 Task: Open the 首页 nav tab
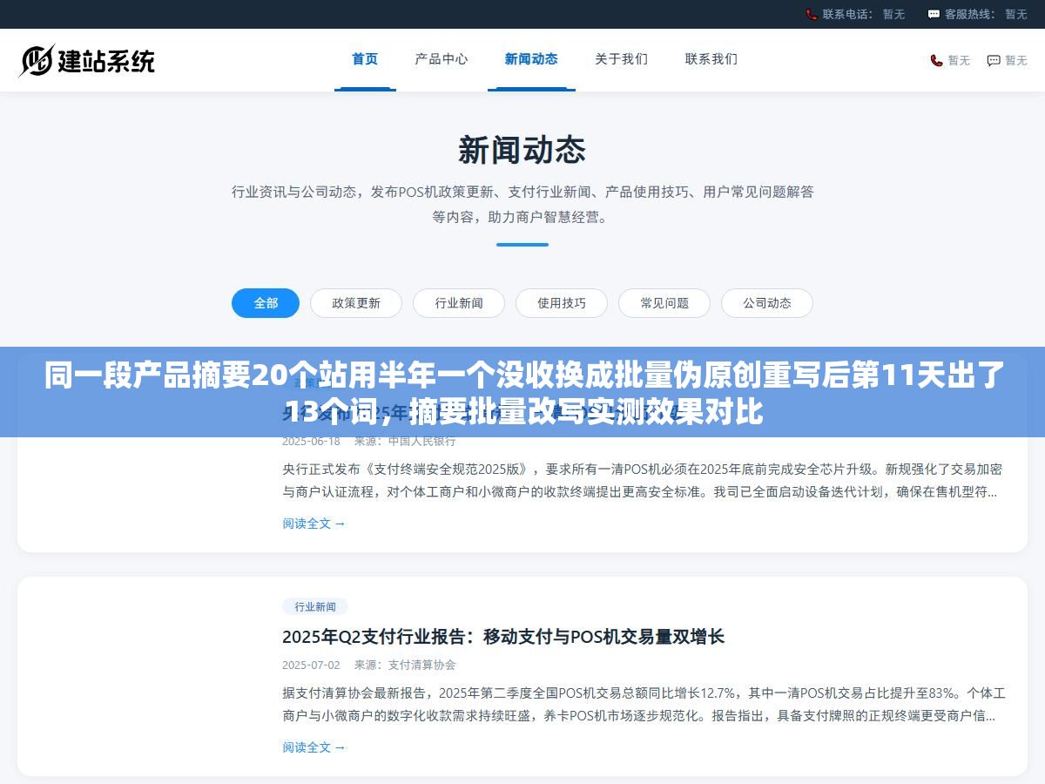[x=365, y=59]
